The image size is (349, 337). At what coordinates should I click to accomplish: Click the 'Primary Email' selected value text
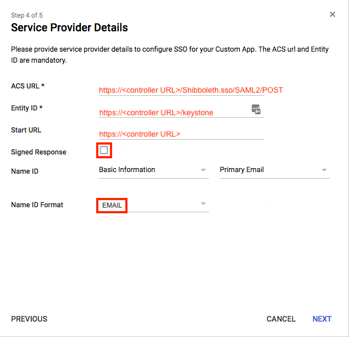pyautogui.click(x=242, y=170)
